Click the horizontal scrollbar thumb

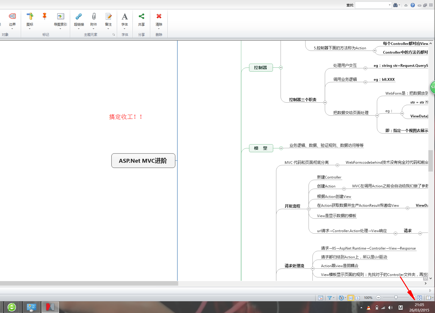[89, 283]
